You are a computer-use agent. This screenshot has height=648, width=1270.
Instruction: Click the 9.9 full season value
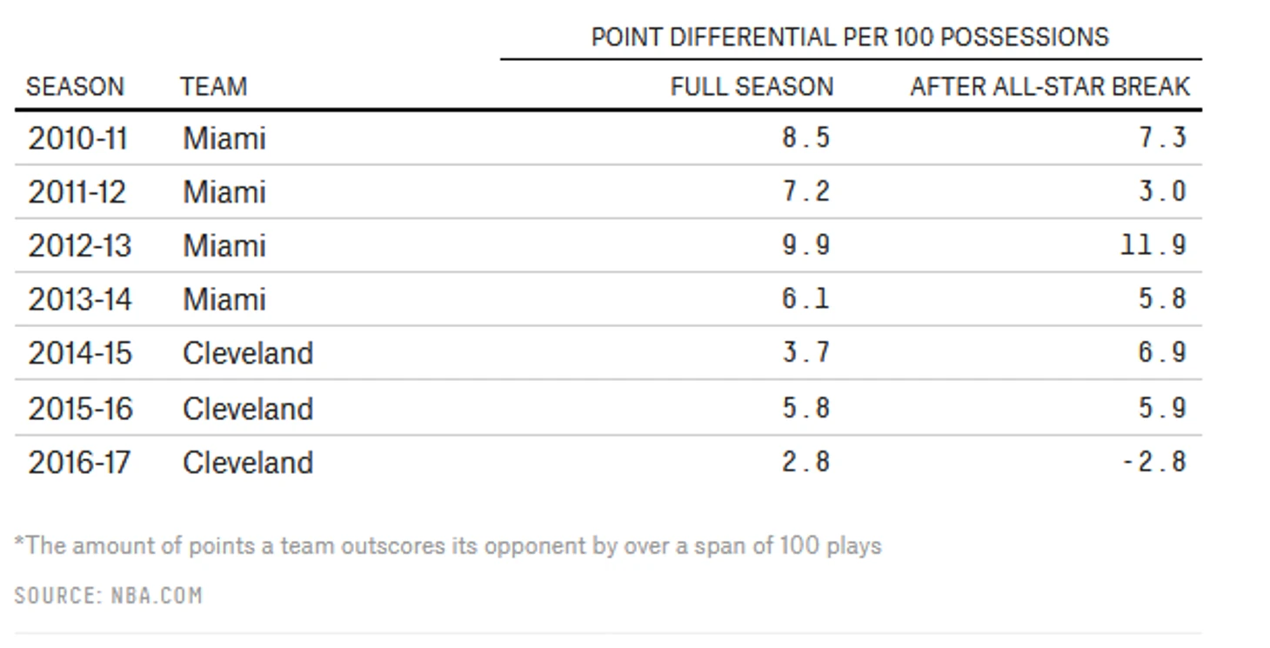pyautogui.click(x=805, y=246)
